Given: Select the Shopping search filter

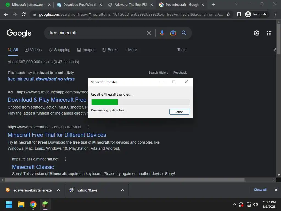Looking at the screenshot, I should pos(59,50).
